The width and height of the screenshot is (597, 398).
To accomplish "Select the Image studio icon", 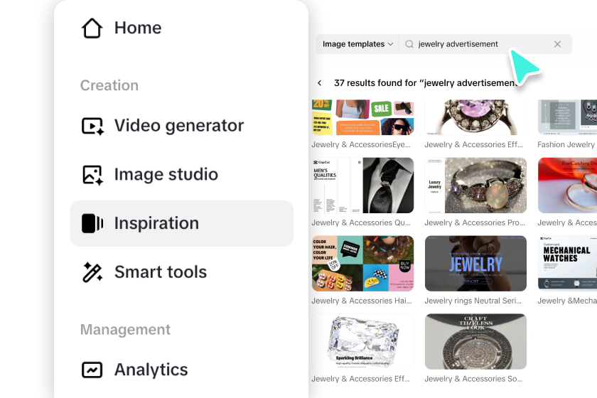I will tap(92, 175).
